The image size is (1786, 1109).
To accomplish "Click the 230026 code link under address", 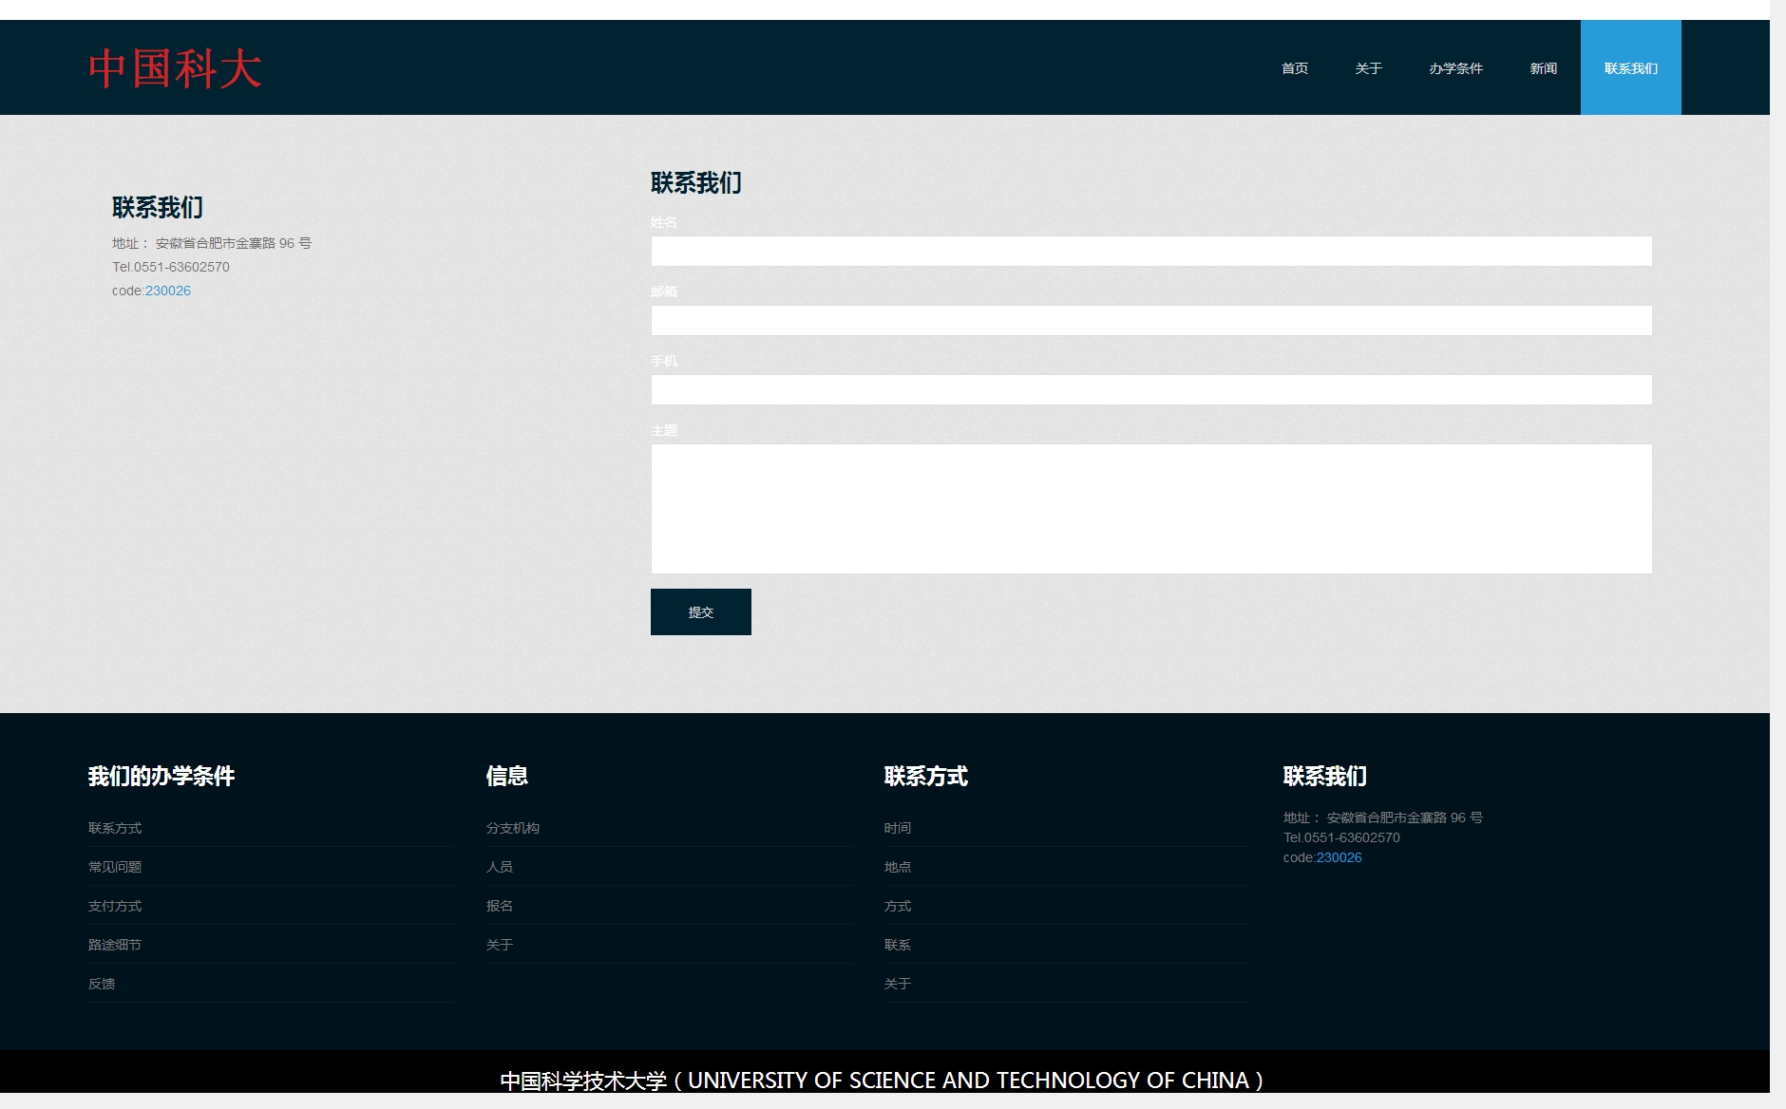I will [x=168, y=291].
